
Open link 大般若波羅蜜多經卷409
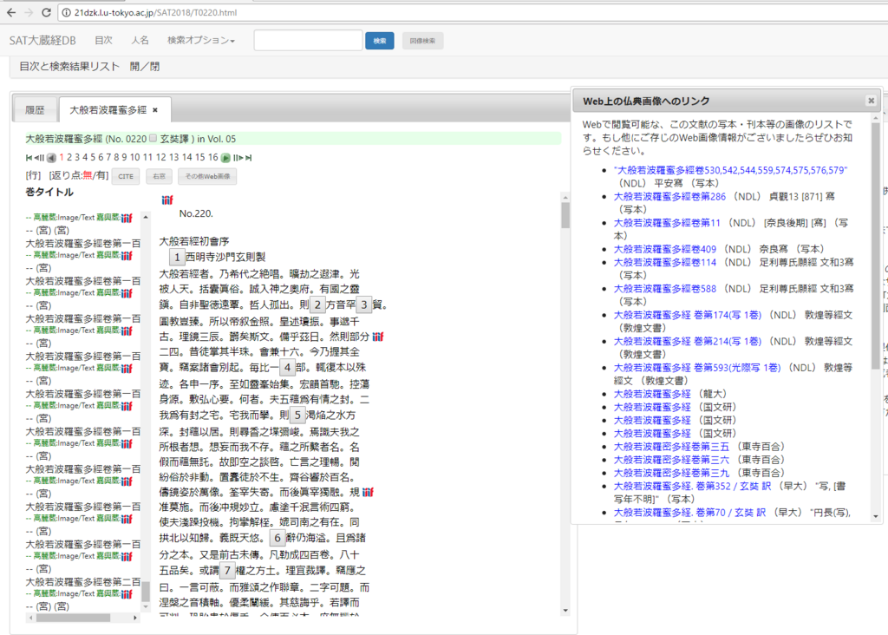(665, 249)
